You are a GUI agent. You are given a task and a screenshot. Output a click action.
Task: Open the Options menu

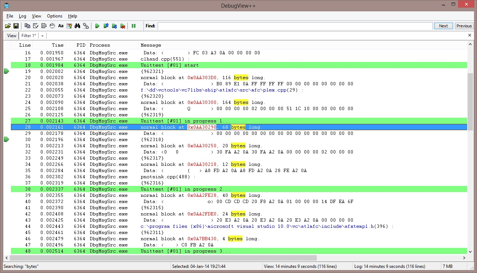pos(55,16)
